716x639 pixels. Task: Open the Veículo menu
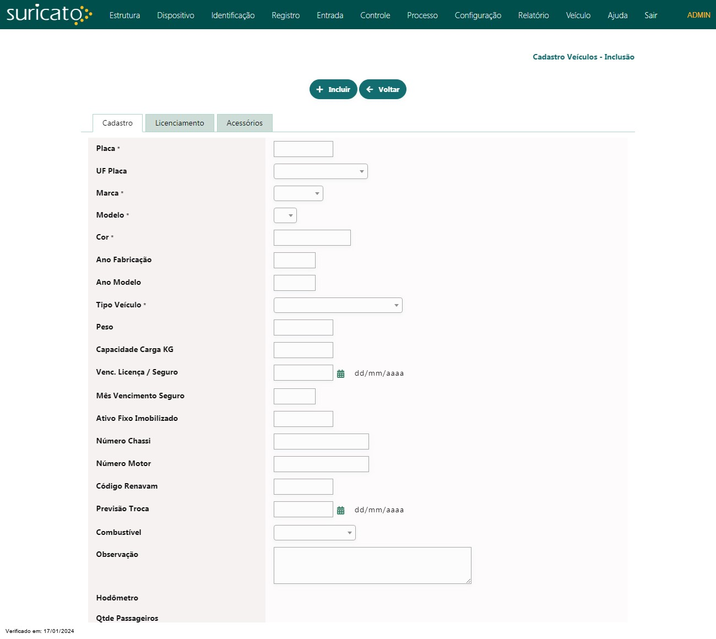pos(578,15)
